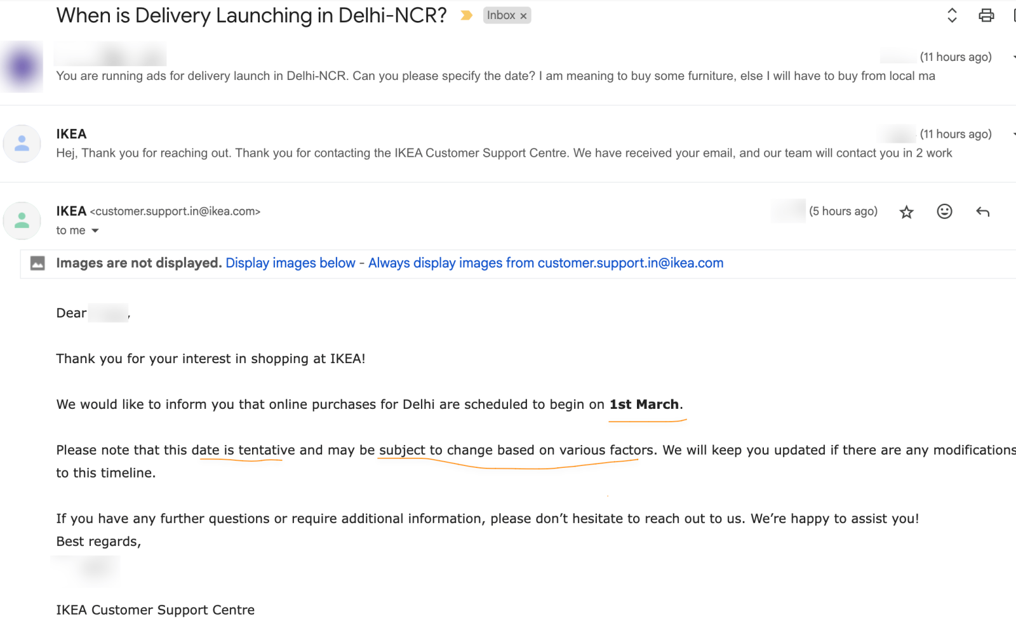
Task: Click the email subject title
Action: (x=251, y=15)
